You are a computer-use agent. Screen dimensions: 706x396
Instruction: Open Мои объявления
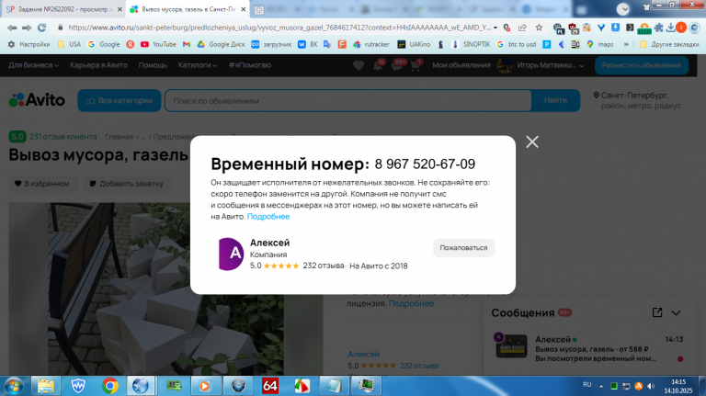(x=461, y=65)
